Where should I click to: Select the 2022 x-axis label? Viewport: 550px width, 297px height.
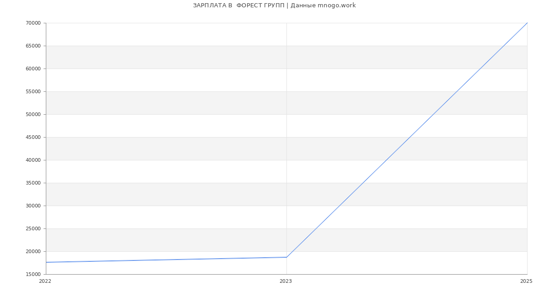(45, 281)
